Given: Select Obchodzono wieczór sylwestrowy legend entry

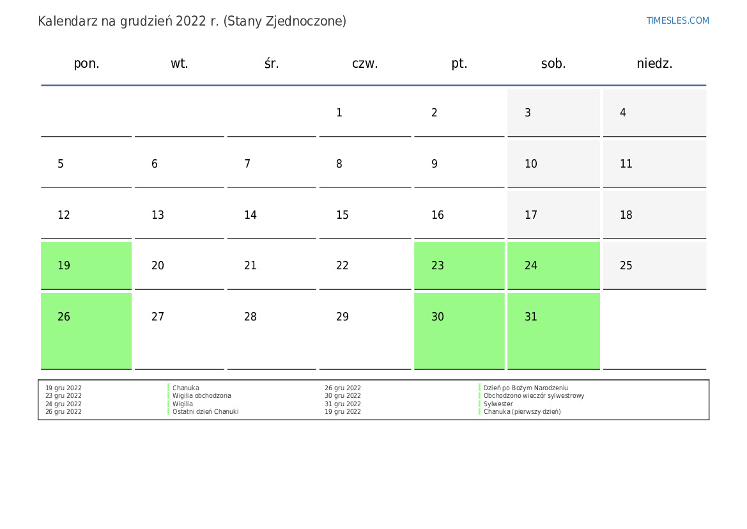Looking at the screenshot, I should pyautogui.click(x=534, y=396).
